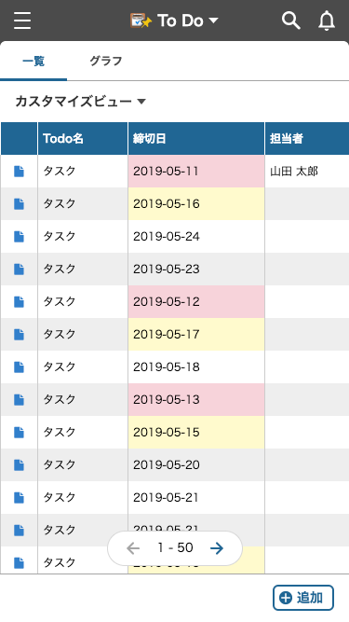Image resolution: width=349 pixels, height=622 pixels.
Task: Open record icon for 2019-05-11 row
Action: coord(19,172)
